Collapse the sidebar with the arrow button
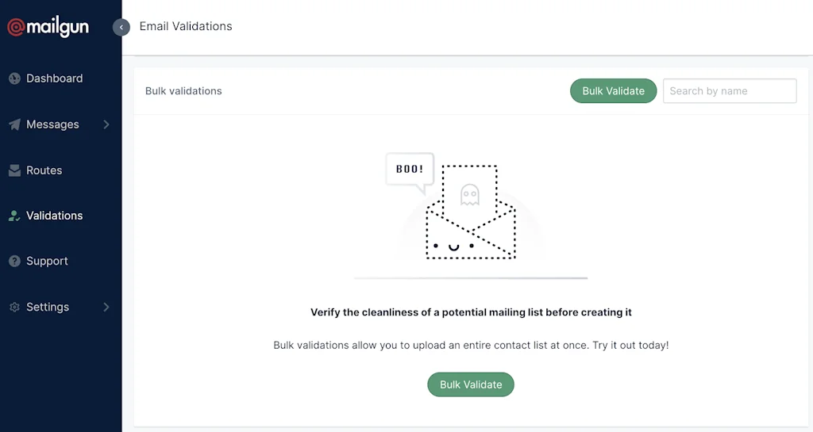This screenshot has width=813, height=432. click(121, 27)
